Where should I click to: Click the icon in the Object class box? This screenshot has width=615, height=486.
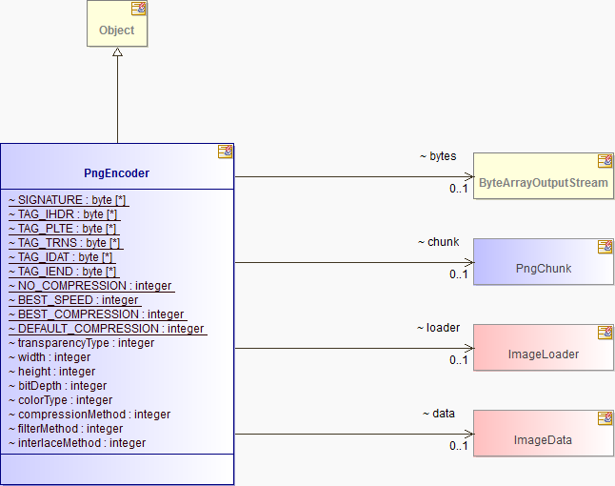click(x=138, y=9)
